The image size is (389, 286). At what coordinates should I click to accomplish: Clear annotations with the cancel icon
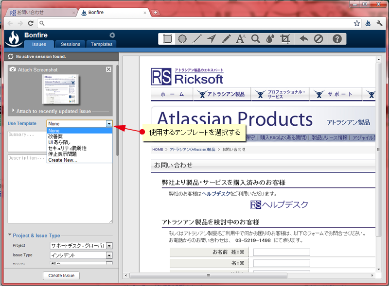pos(318,39)
